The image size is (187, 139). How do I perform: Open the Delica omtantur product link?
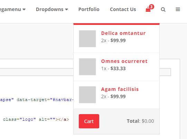[123, 33]
